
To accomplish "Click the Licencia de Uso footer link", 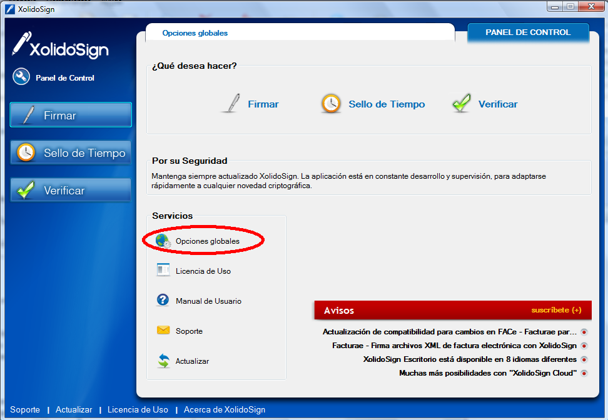I will click(x=138, y=409).
